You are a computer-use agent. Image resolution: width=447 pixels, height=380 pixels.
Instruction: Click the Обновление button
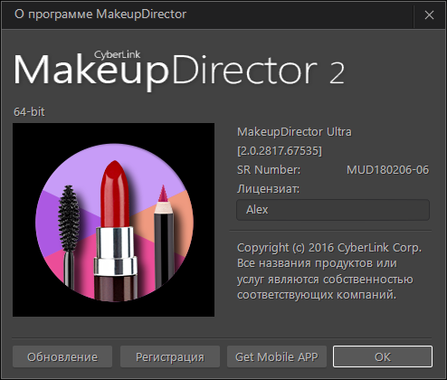62,356
